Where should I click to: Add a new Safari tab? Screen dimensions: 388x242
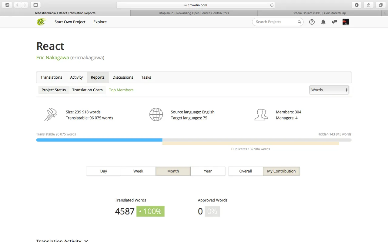(385, 13)
